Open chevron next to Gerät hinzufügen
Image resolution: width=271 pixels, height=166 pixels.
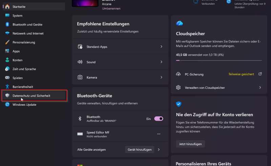coord(159,150)
